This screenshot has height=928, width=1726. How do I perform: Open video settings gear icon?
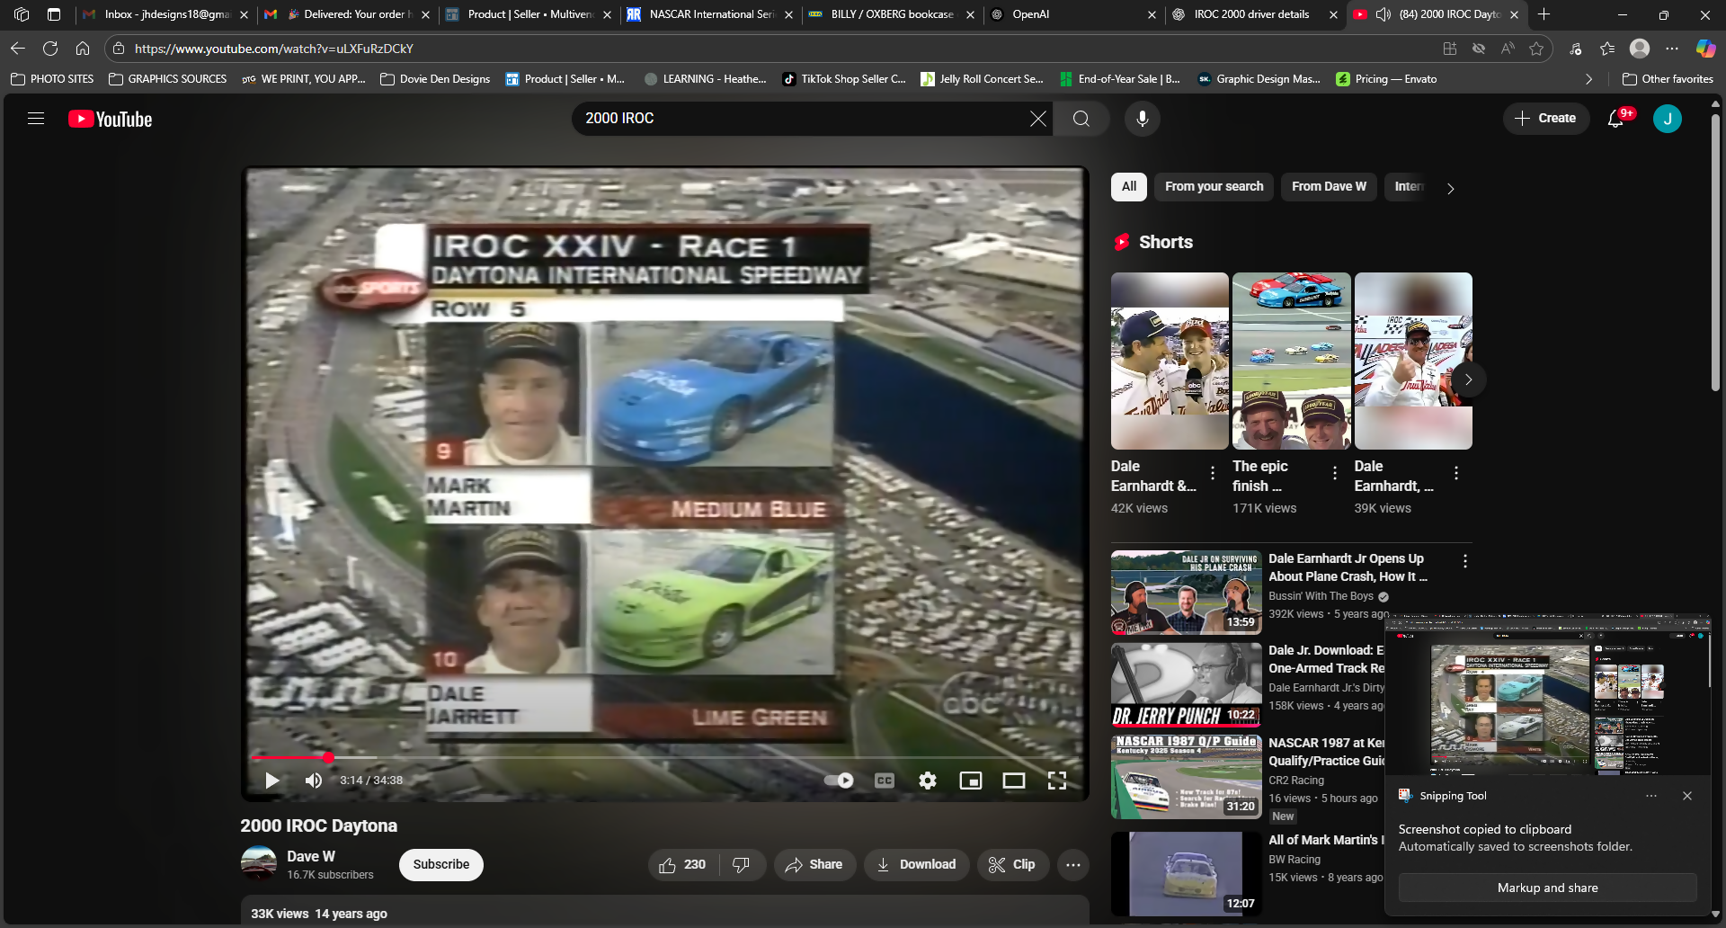coord(928,781)
